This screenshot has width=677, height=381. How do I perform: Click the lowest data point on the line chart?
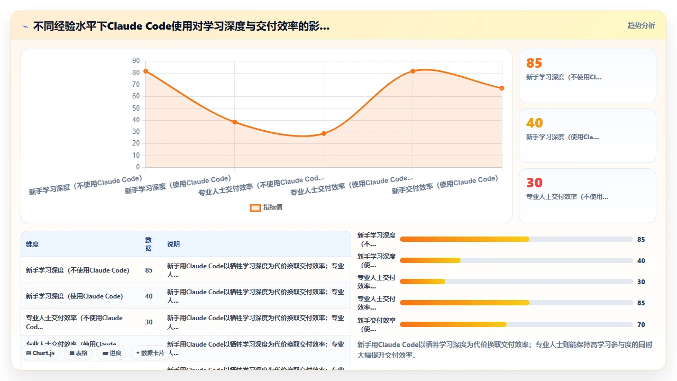click(x=324, y=133)
